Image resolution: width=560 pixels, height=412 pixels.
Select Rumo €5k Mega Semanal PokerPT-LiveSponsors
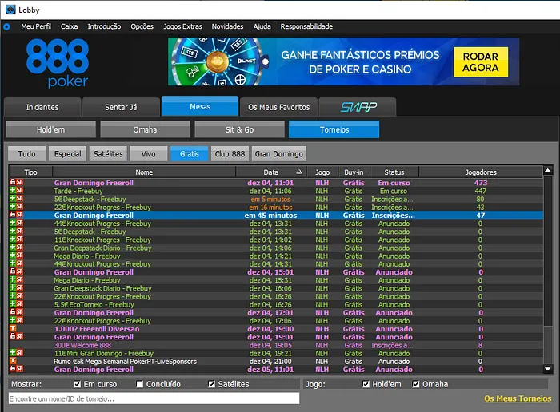click(x=276, y=361)
